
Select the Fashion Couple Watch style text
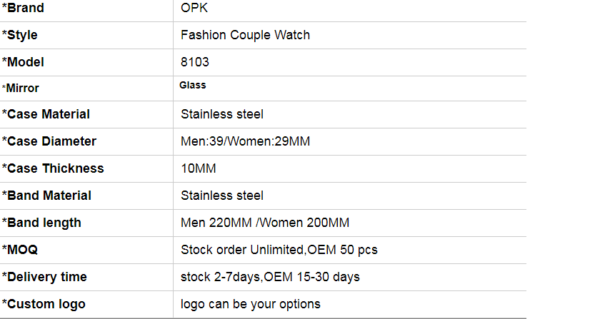pyautogui.click(x=245, y=35)
